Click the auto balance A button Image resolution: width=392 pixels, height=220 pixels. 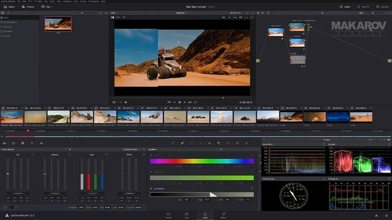pos(5,207)
